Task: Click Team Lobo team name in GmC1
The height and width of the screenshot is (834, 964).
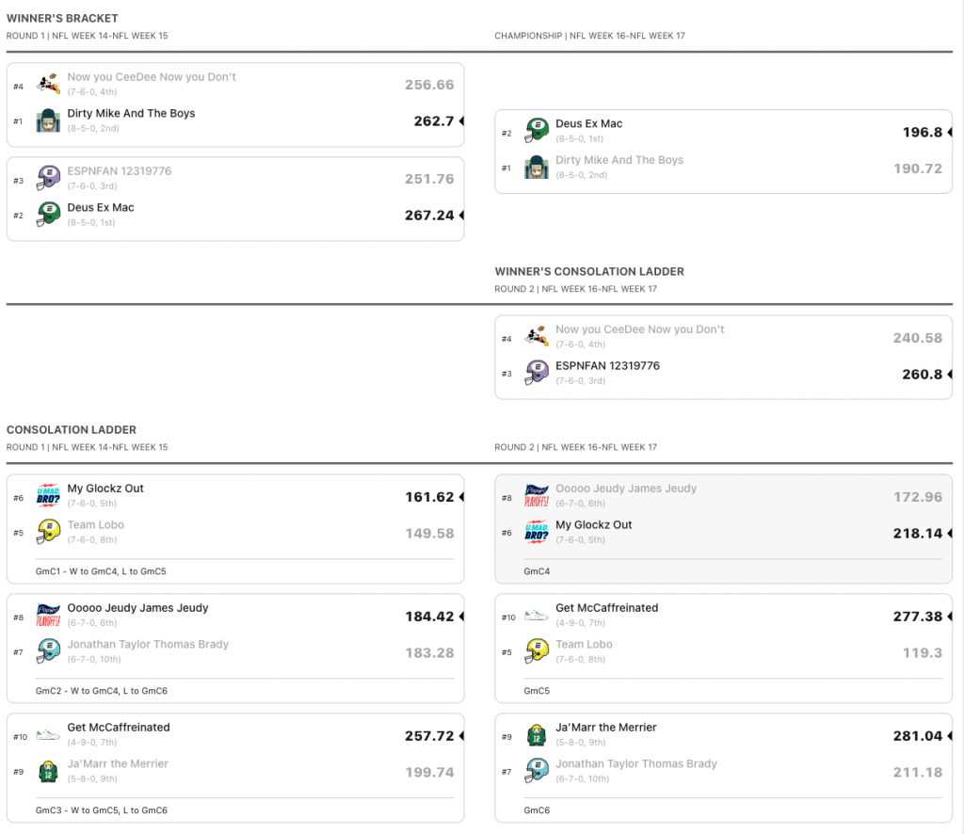Action: click(95, 525)
